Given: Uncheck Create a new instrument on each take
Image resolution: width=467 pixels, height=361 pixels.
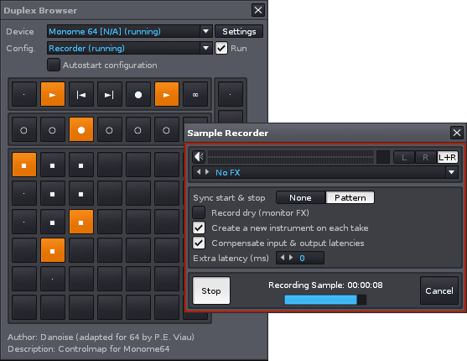Looking at the screenshot, I should [x=199, y=228].
